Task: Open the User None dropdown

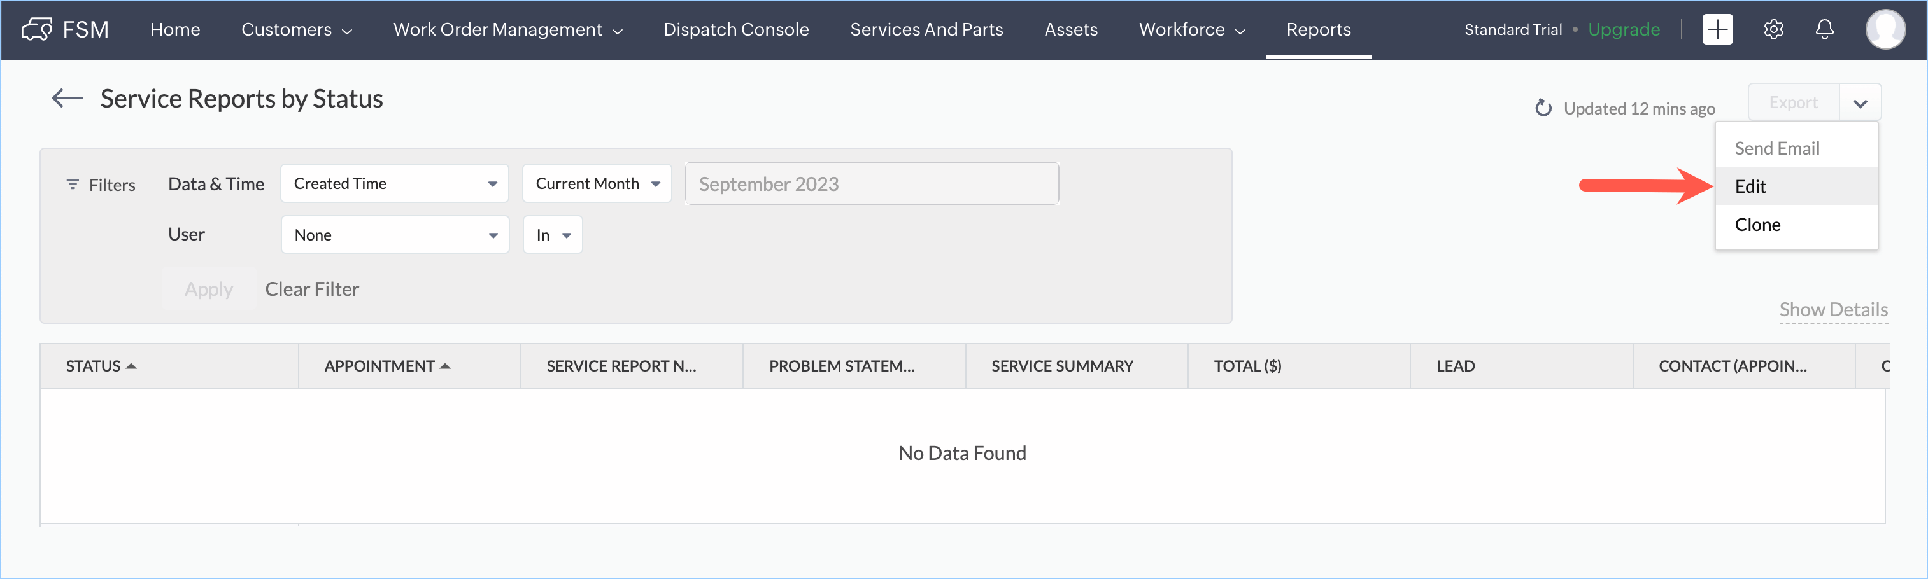Action: (395, 234)
